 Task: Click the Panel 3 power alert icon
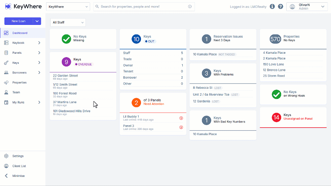point(181,127)
